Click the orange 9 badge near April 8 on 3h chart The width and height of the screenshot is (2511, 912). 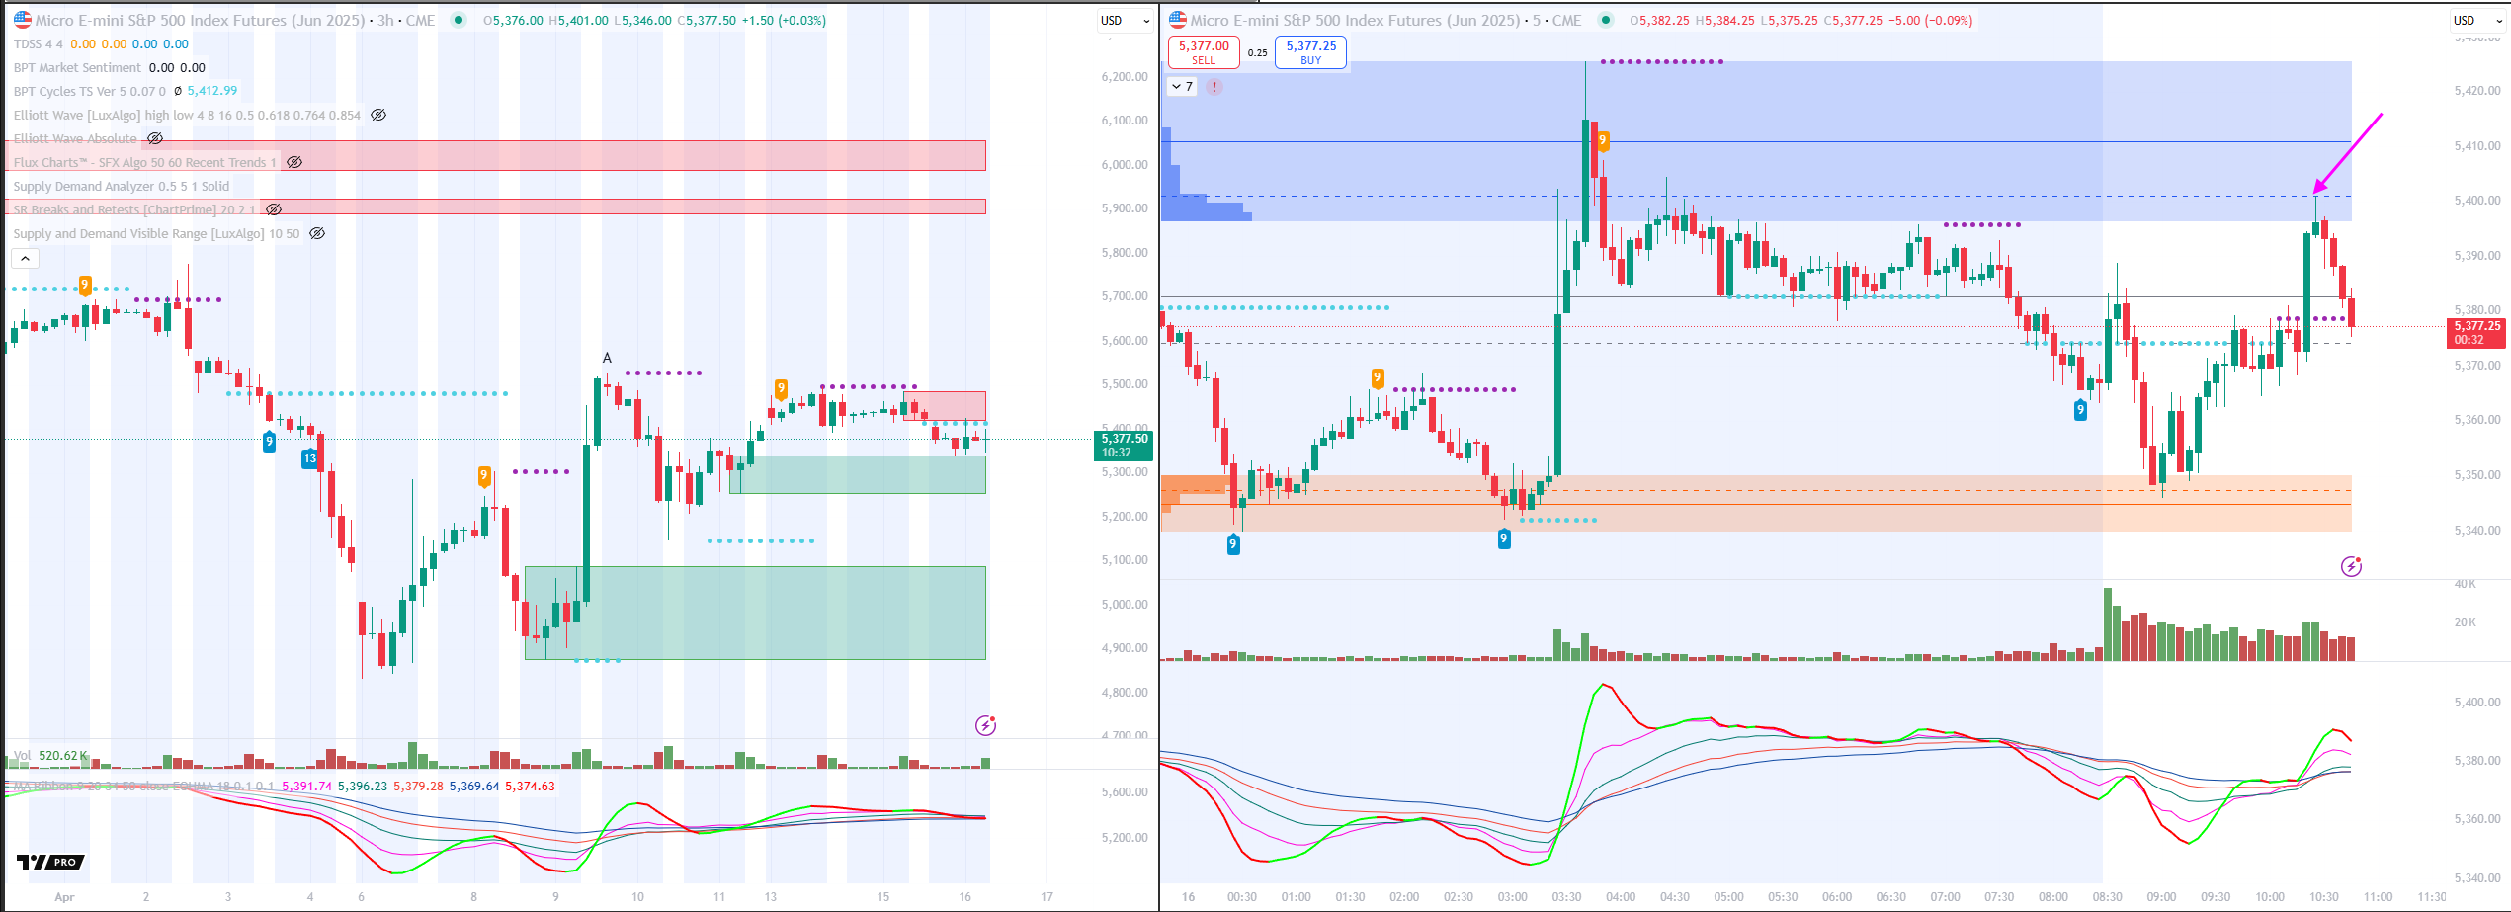click(x=483, y=476)
